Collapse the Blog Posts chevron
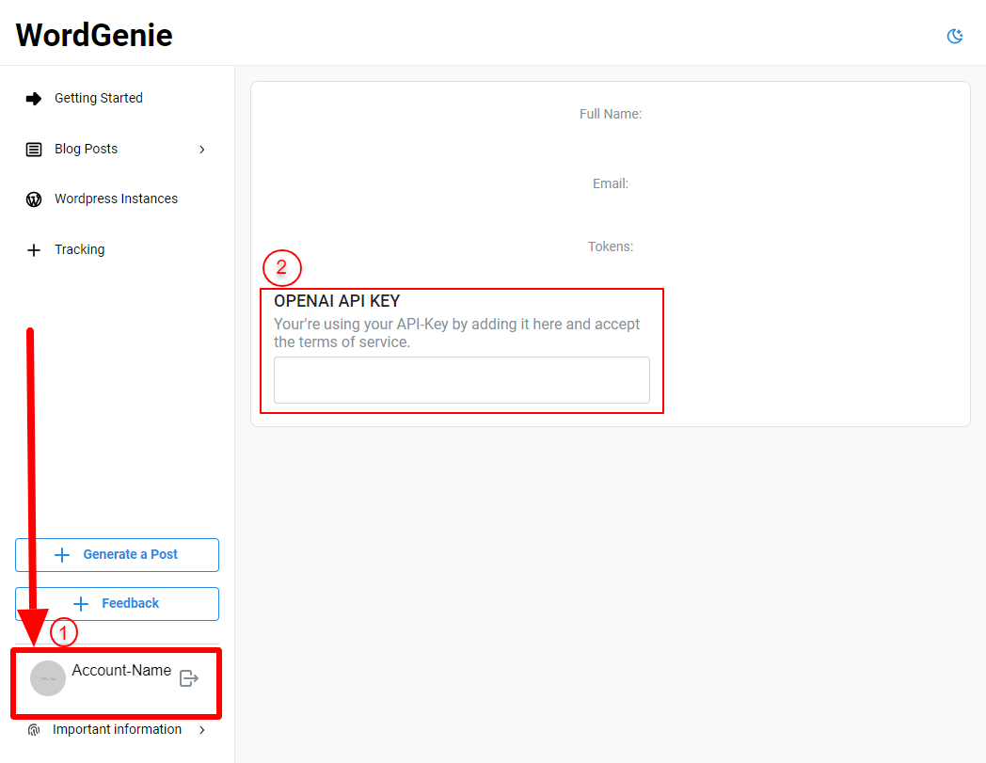Viewport: 986px width, 763px height. tap(201, 149)
